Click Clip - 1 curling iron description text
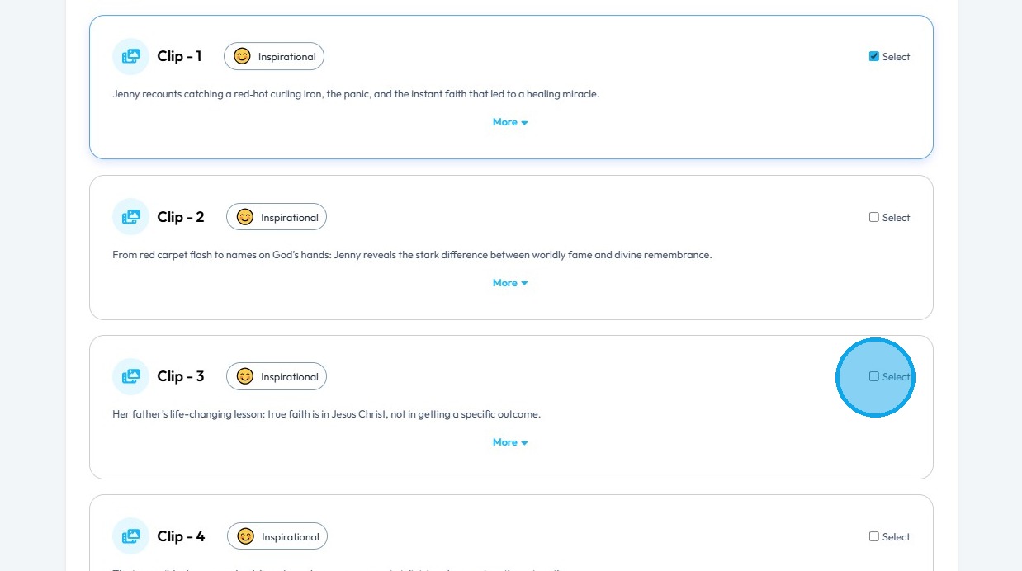Image resolution: width=1022 pixels, height=571 pixels. pyautogui.click(x=356, y=94)
